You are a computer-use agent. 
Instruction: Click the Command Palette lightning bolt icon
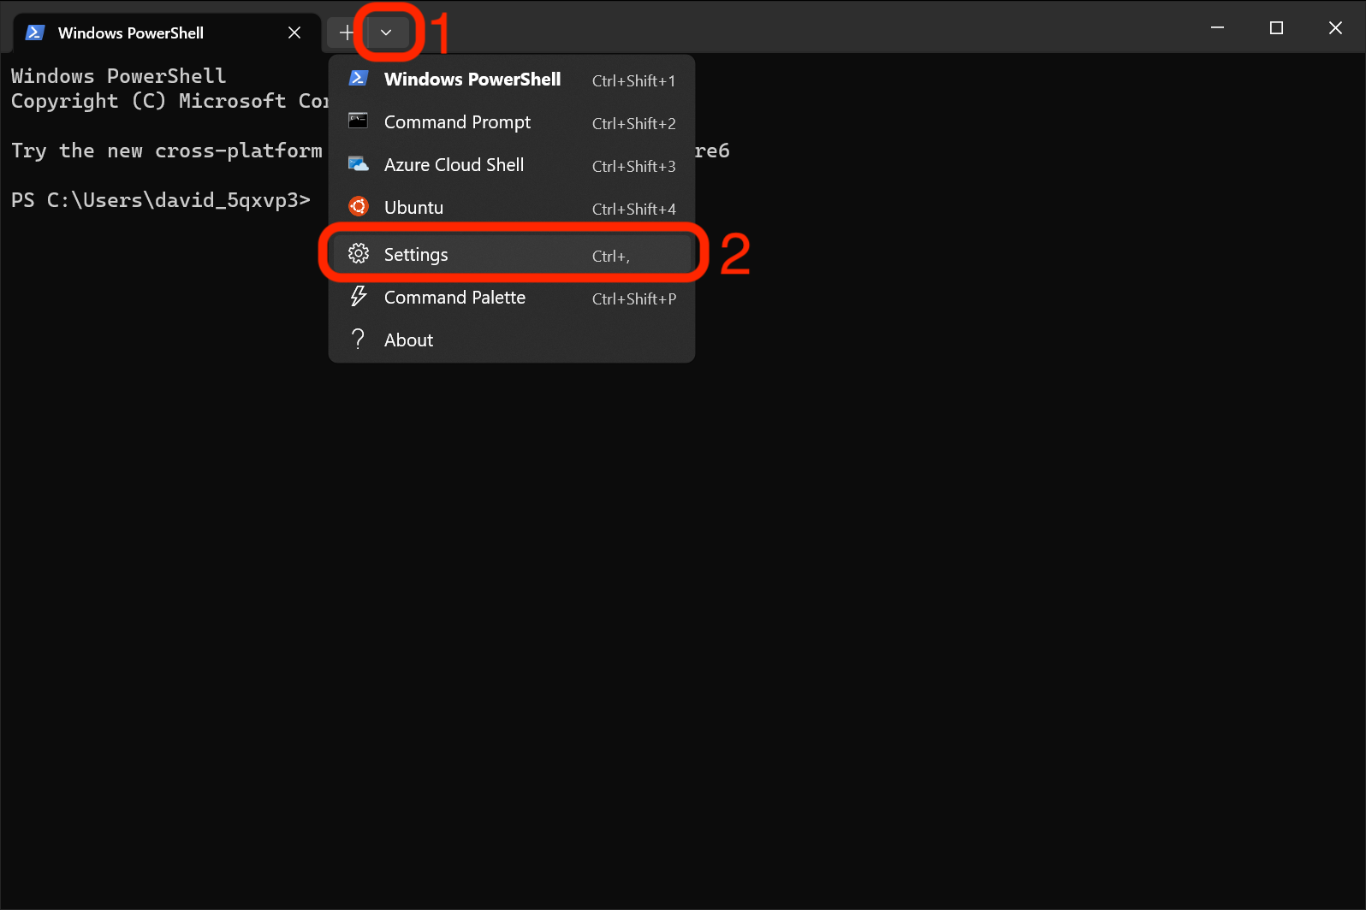point(358,297)
